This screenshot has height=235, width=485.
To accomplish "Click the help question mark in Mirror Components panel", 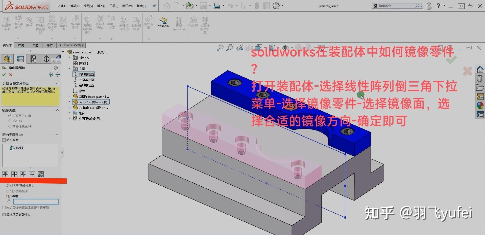I will click(56, 68).
